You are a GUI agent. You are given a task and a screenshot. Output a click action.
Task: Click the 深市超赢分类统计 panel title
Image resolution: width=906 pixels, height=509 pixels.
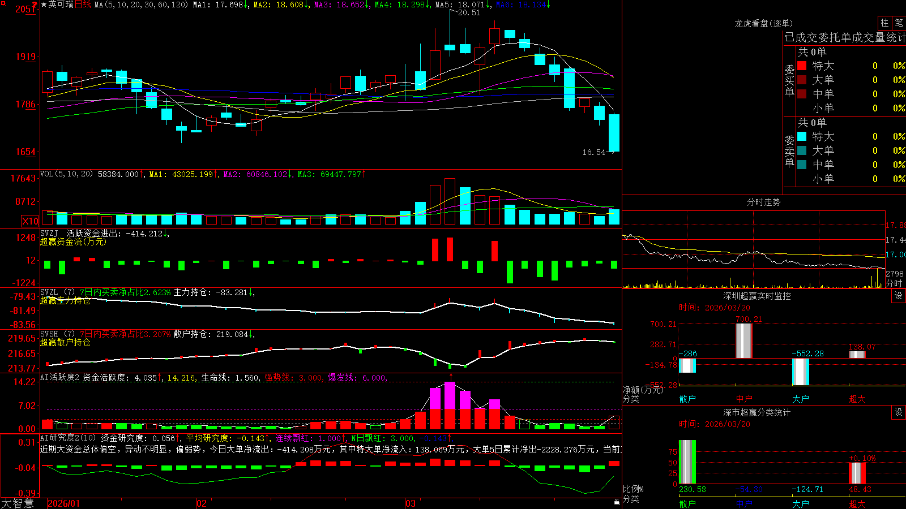(x=757, y=412)
